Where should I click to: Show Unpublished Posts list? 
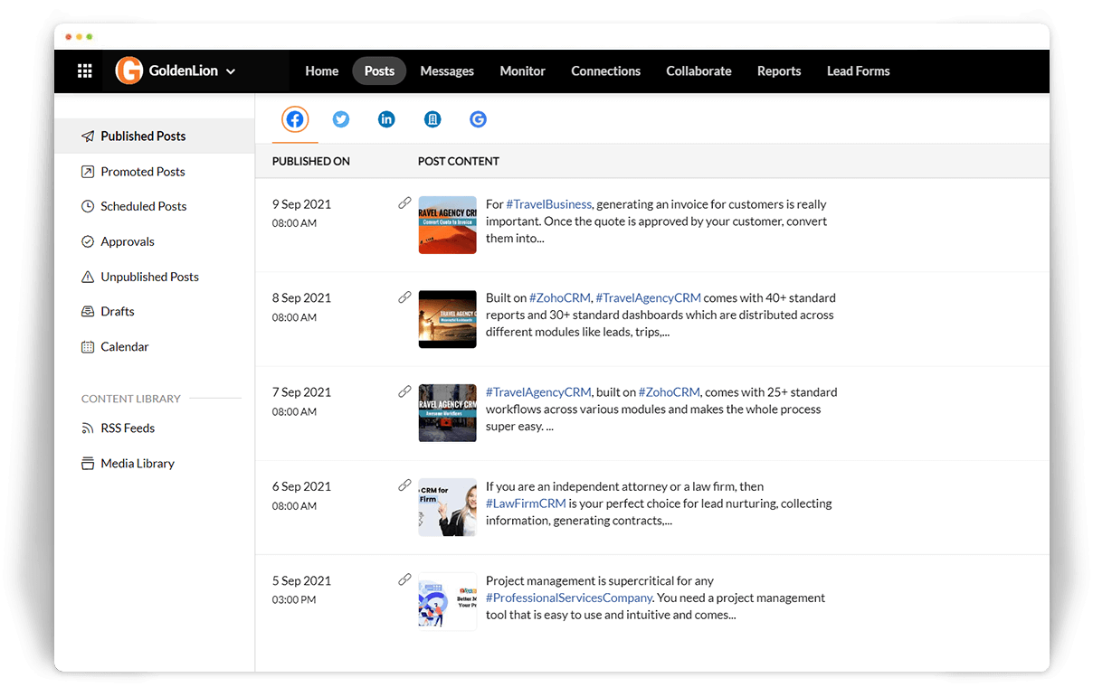[149, 277]
